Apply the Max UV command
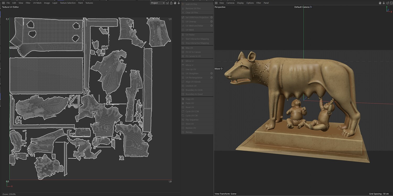 [197, 48]
